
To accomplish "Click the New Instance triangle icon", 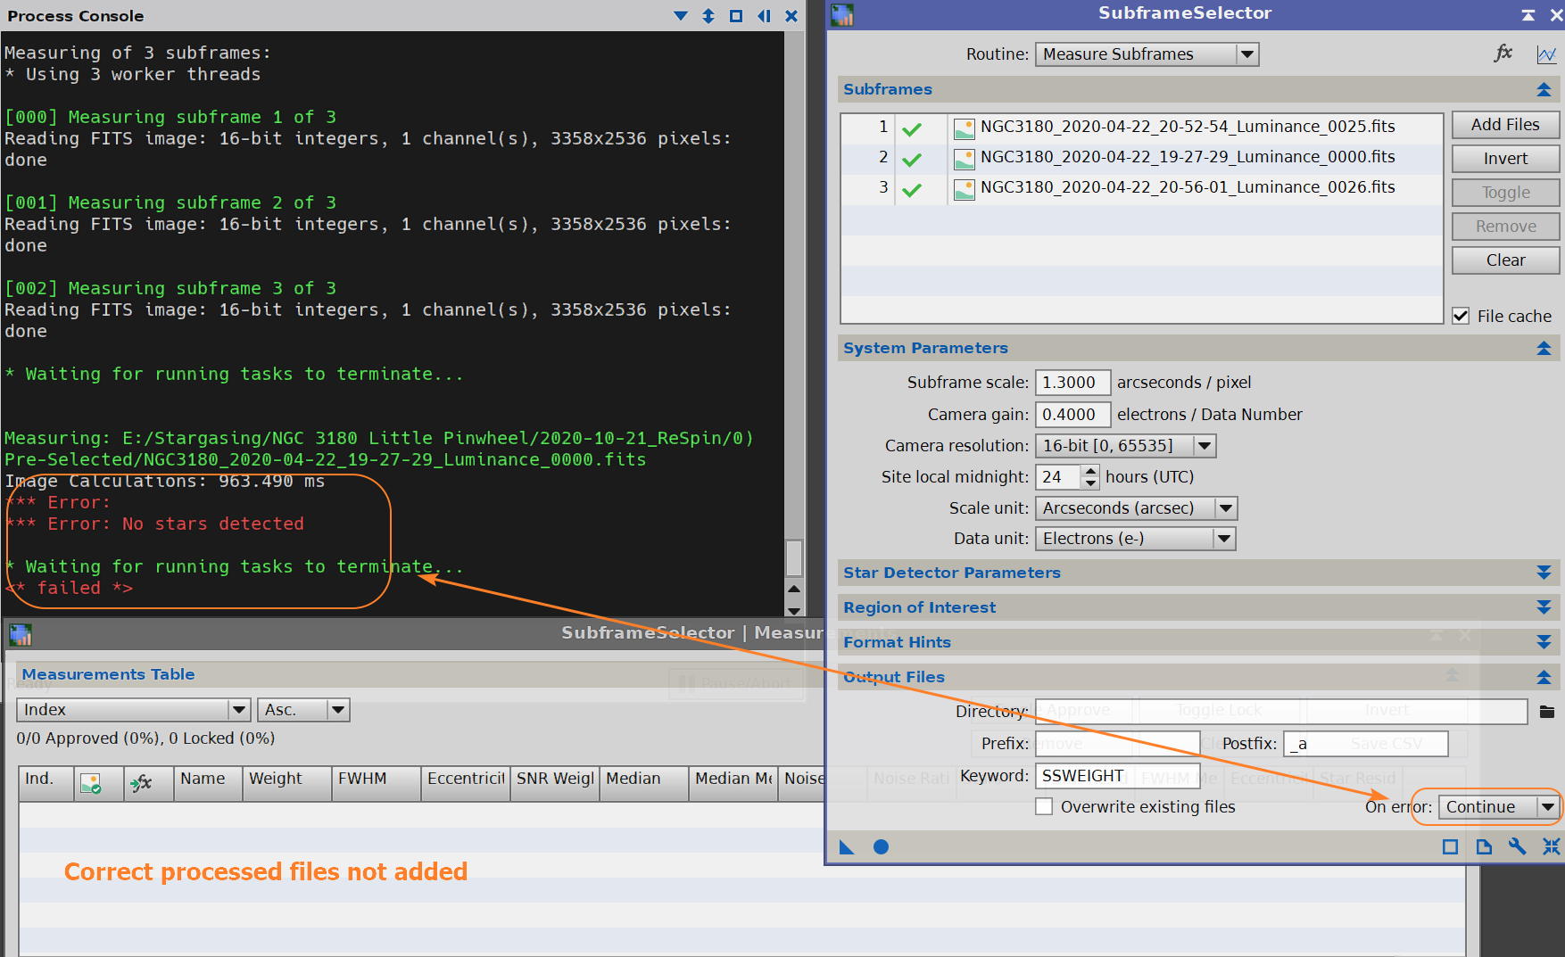I will coord(847,846).
